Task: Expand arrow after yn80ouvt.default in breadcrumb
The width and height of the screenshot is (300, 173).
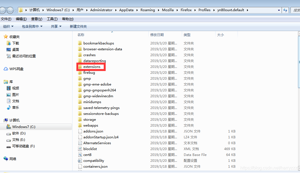Action: click(x=247, y=10)
